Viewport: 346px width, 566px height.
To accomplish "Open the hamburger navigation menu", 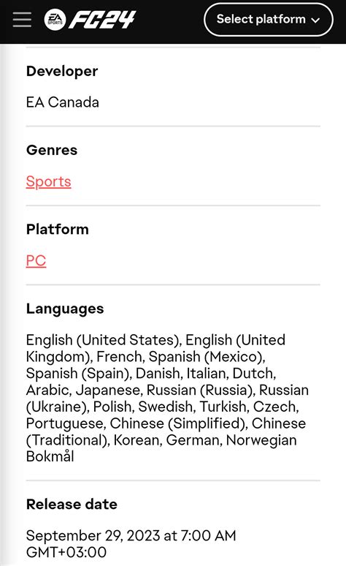I will (22, 20).
